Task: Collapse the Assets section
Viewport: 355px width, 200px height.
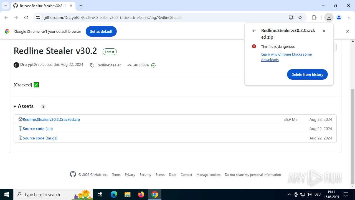Action: pyautogui.click(x=24, y=106)
